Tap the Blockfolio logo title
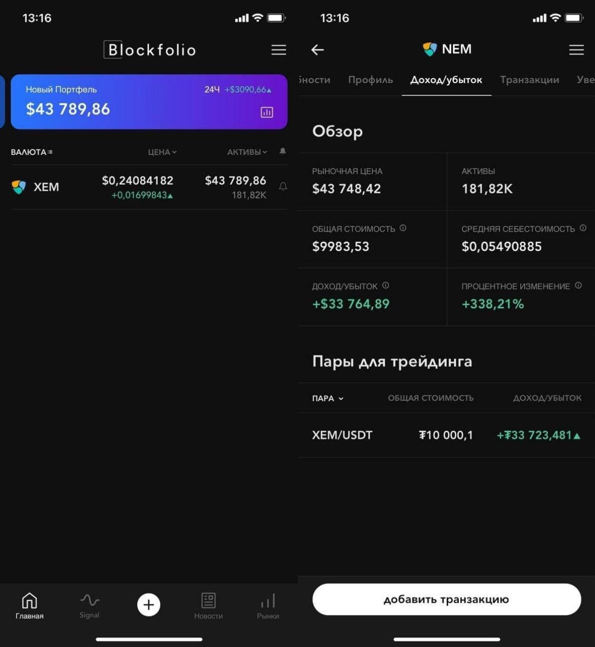The height and width of the screenshot is (647, 595). click(x=150, y=50)
